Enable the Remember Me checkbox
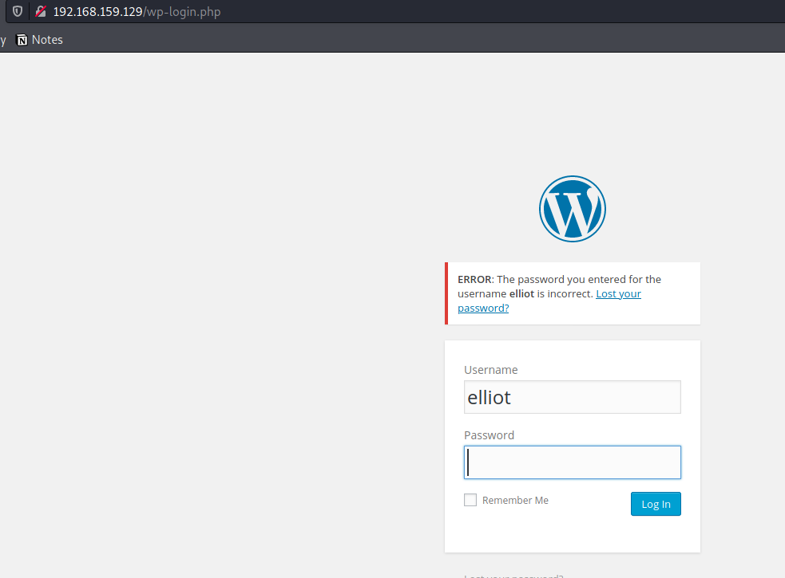The image size is (785, 578). coord(470,500)
